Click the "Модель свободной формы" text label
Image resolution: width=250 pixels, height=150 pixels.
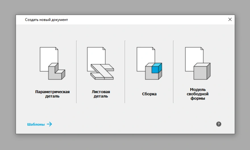click(x=197, y=94)
